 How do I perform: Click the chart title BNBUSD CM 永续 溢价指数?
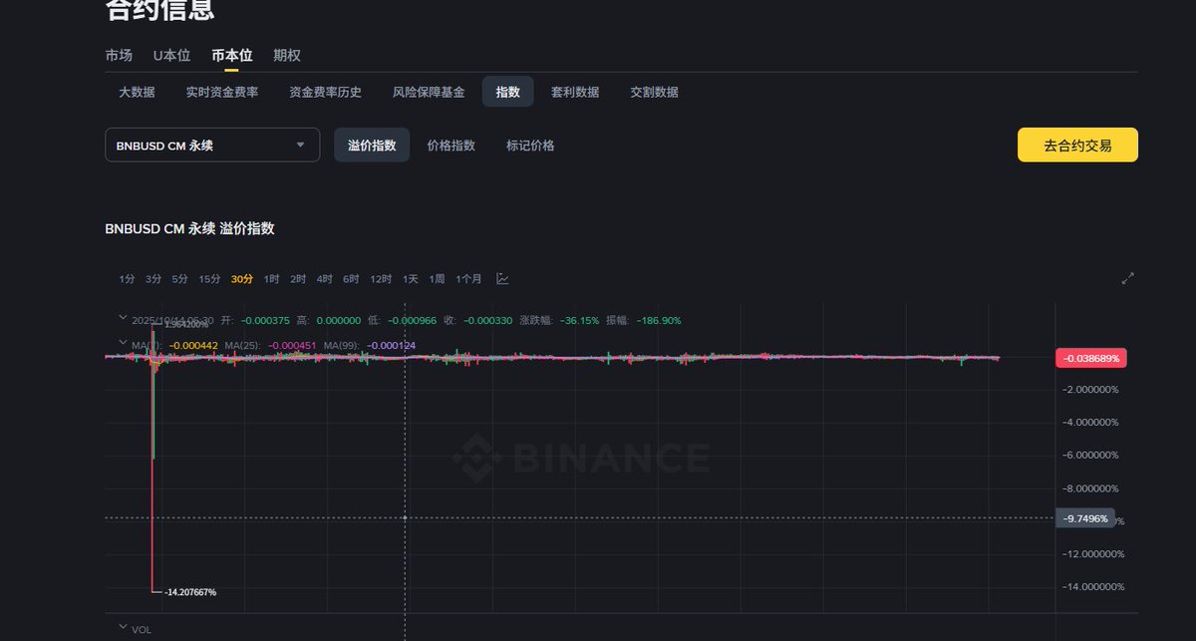189,228
